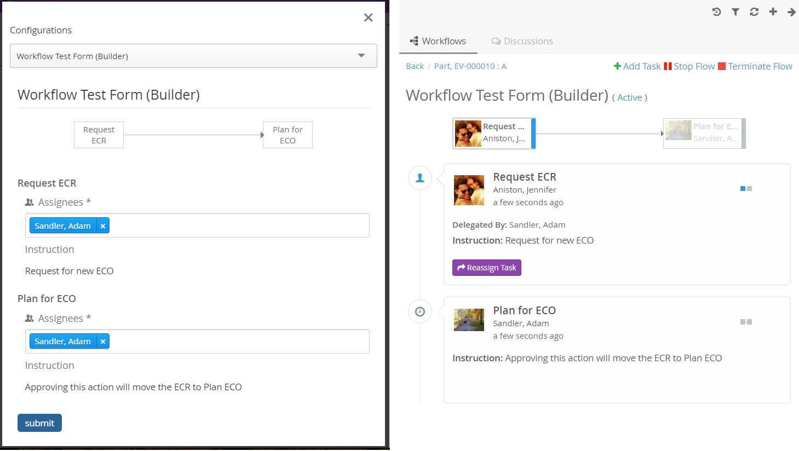Image resolution: width=799 pixels, height=451 pixels.
Task: Open the Configurations dropdown
Action: tap(193, 56)
